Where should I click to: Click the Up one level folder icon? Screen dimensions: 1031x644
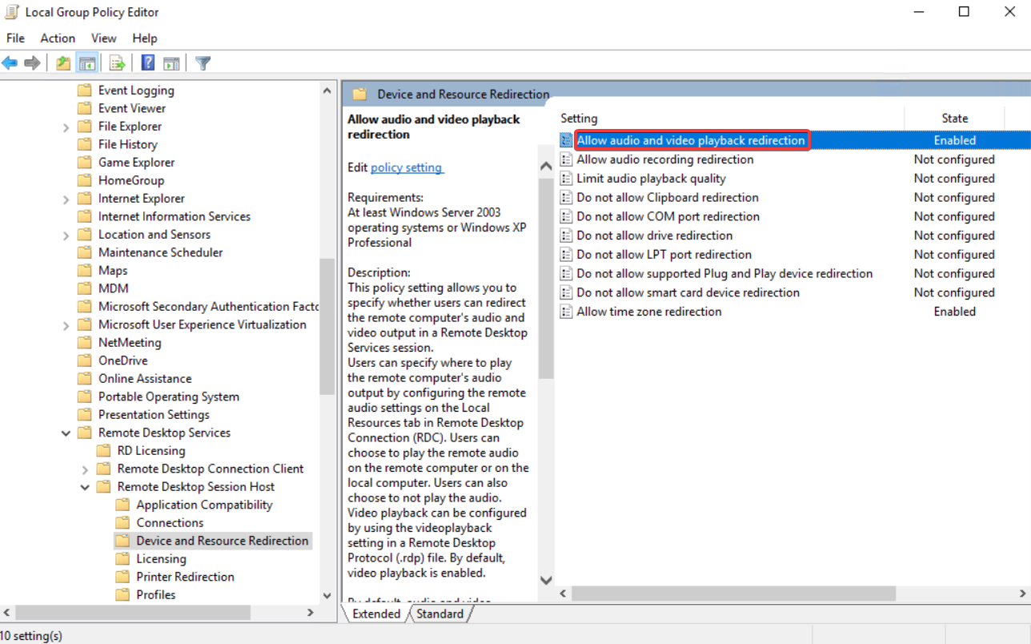62,62
